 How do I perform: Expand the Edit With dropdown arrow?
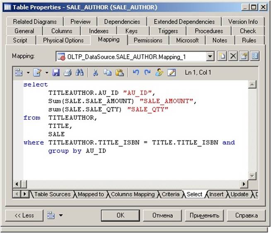[47, 73]
